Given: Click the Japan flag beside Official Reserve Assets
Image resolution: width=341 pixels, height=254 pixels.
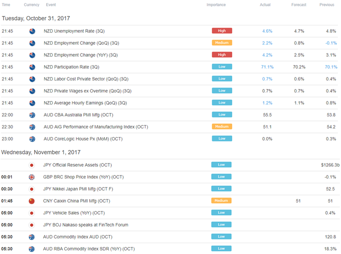Looking at the screenshot, I should coord(32,165).
